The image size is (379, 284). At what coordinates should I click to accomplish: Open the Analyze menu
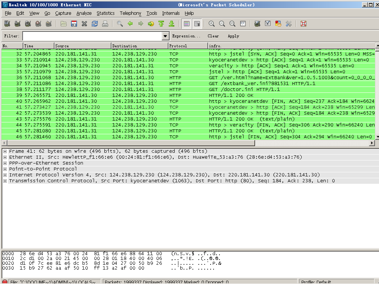point(84,13)
